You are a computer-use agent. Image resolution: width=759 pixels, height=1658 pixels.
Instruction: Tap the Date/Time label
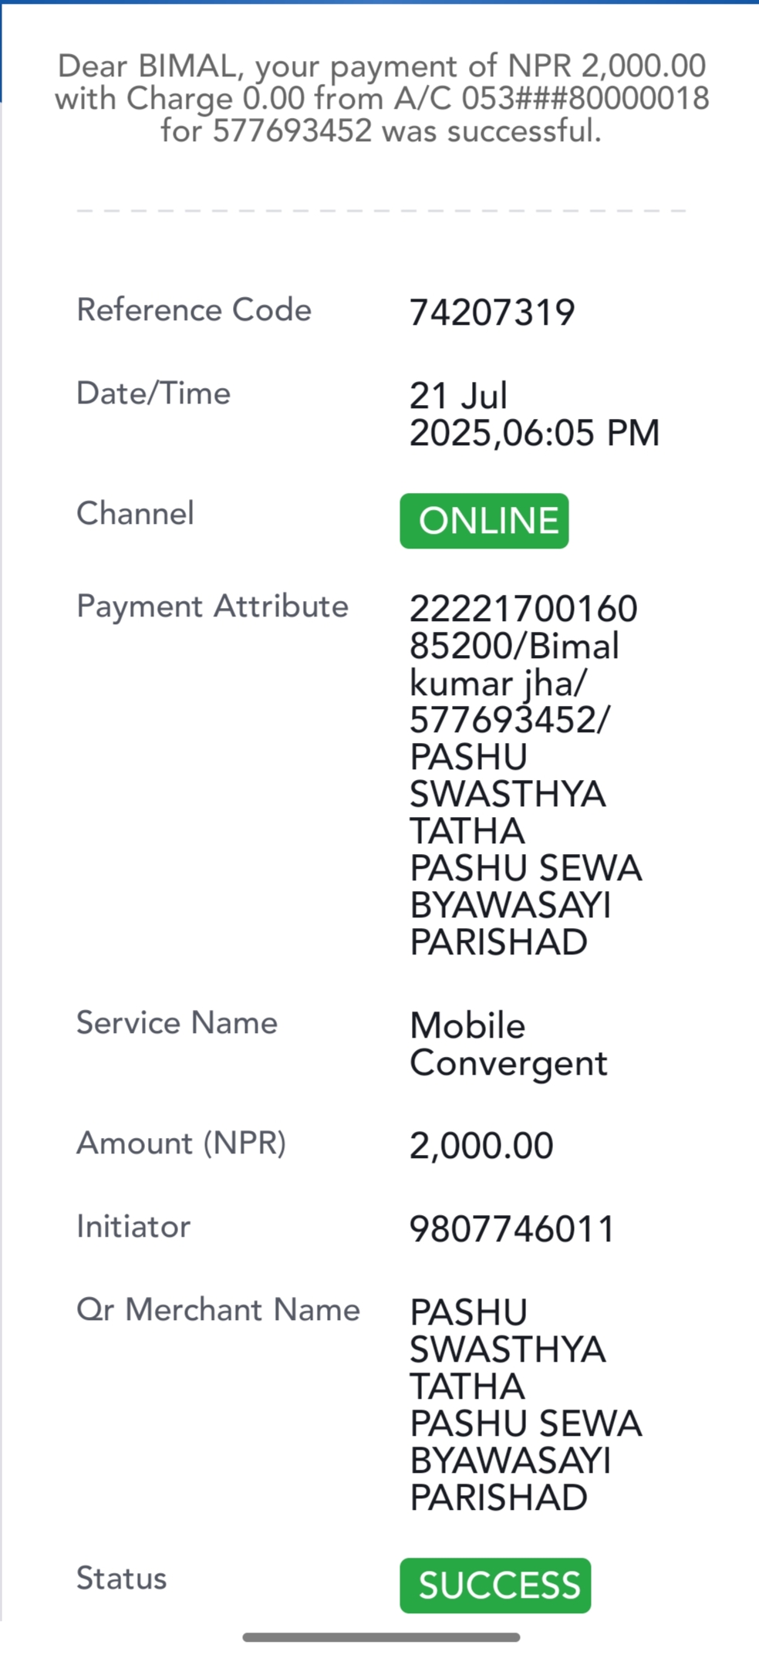(x=153, y=393)
